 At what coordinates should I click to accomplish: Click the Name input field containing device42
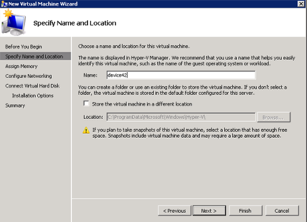tap(181, 75)
